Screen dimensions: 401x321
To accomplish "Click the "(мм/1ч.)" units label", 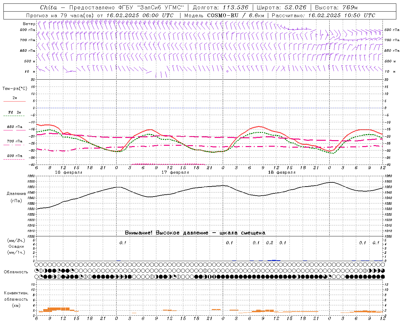I will (x=16, y=252).
